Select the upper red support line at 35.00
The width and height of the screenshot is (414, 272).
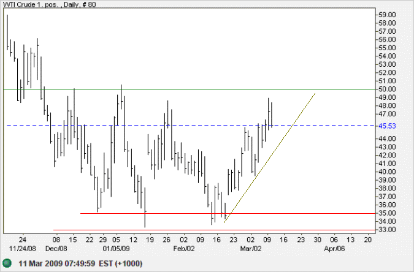pyautogui.click(x=228, y=213)
